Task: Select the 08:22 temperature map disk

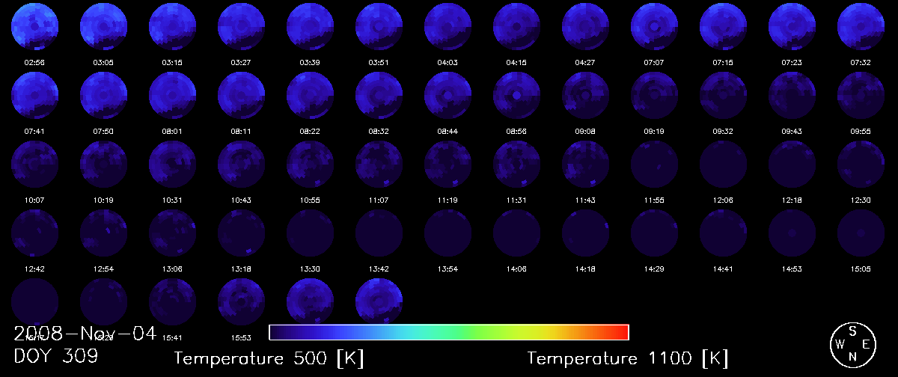Action: [x=310, y=96]
